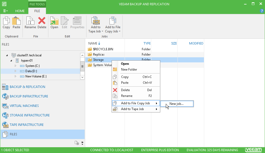Click Add to Tape Job ribbon icon
Image resolution: width=265 pixels, height=153 pixels.
95,21
